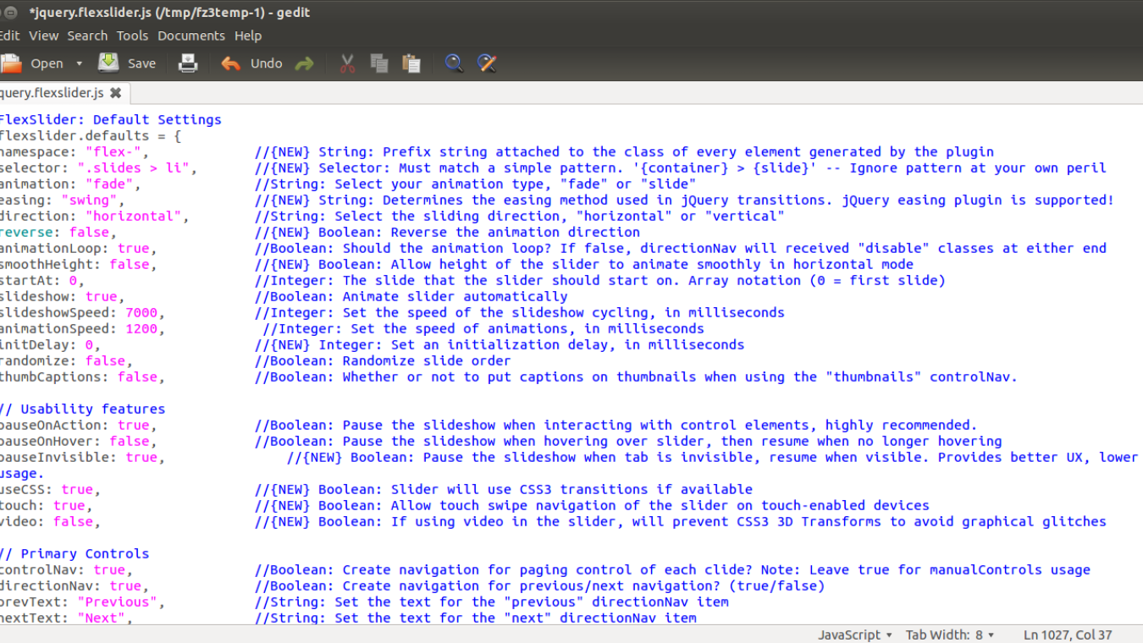Cut the selection using the scissors icon
Screen dimensions: 1143x643
pyautogui.click(x=347, y=63)
